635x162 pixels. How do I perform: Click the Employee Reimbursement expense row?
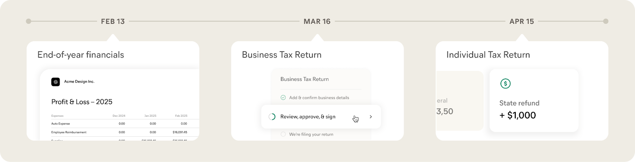tap(69, 132)
